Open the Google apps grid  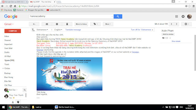(x=176, y=16)
